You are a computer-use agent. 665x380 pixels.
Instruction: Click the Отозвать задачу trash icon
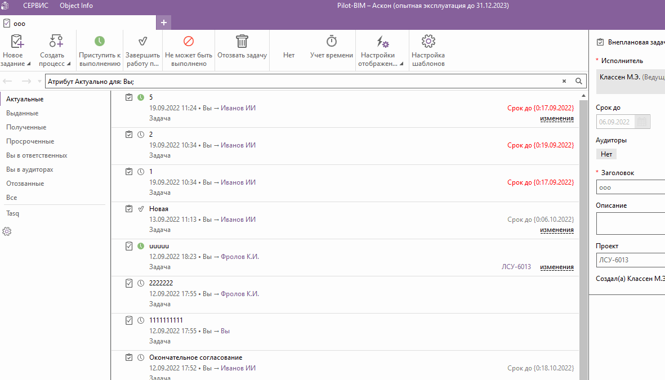[242, 42]
